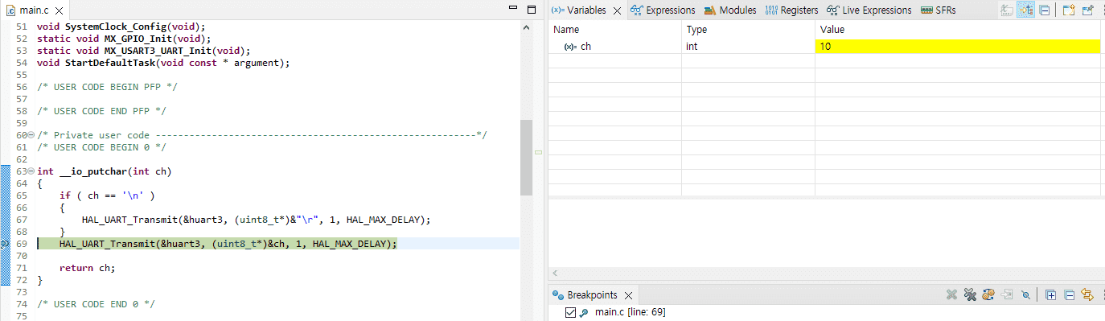Remove all breakpoints with double-X icon
Viewport: 1105px width, 321px height.
point(971,295)
